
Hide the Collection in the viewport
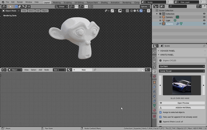click(204, 14)
